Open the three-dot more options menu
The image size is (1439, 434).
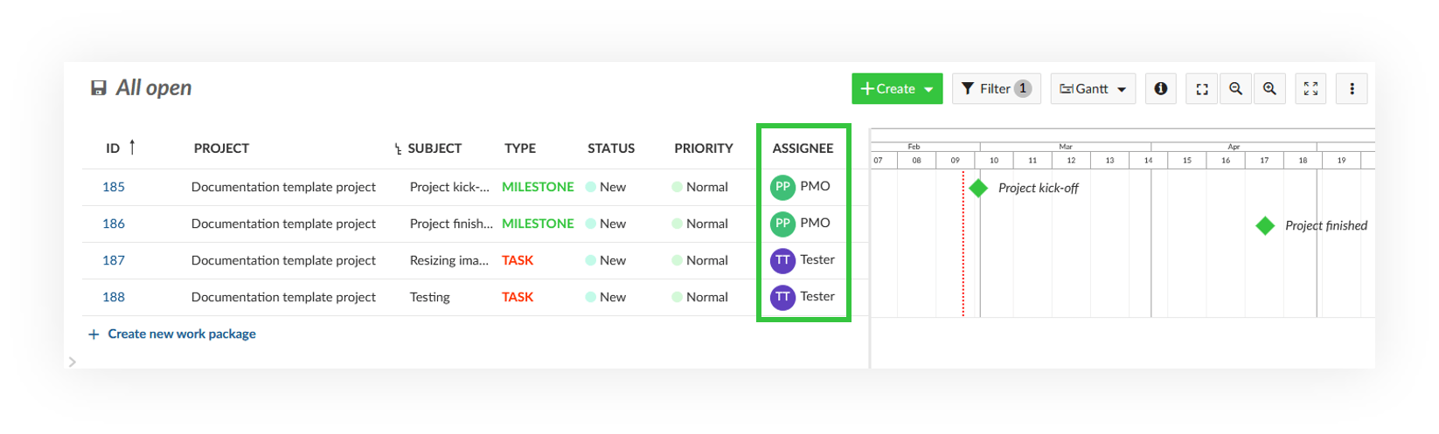point(1352,89)
